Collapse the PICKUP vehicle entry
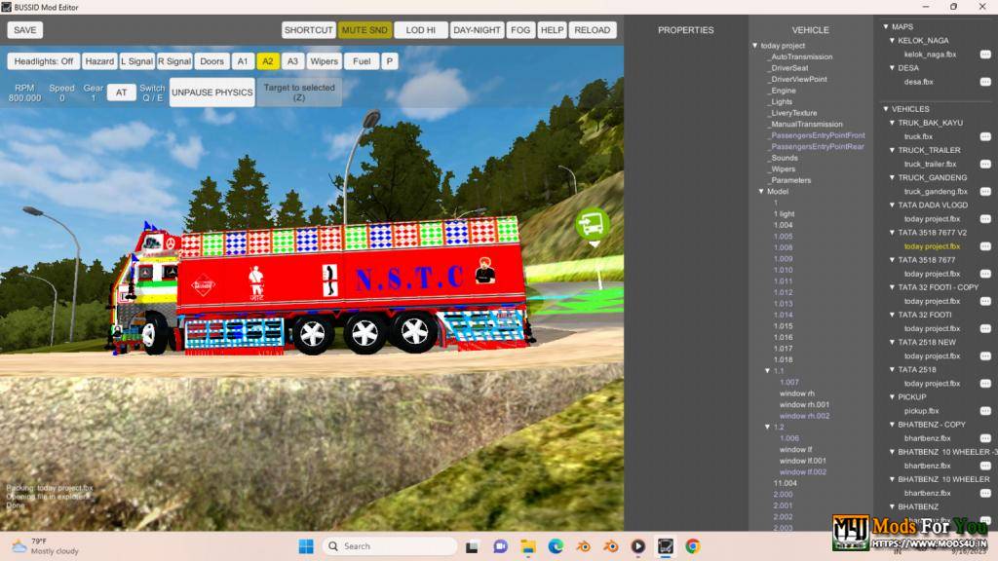 coord(892,397)
